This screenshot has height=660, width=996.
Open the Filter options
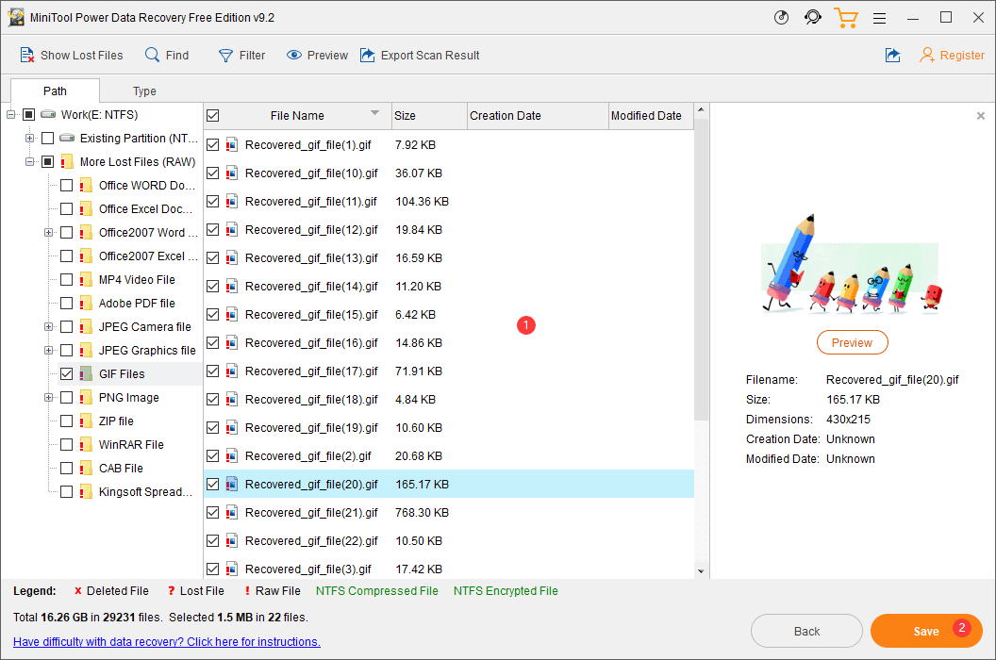tap(241, 55)
